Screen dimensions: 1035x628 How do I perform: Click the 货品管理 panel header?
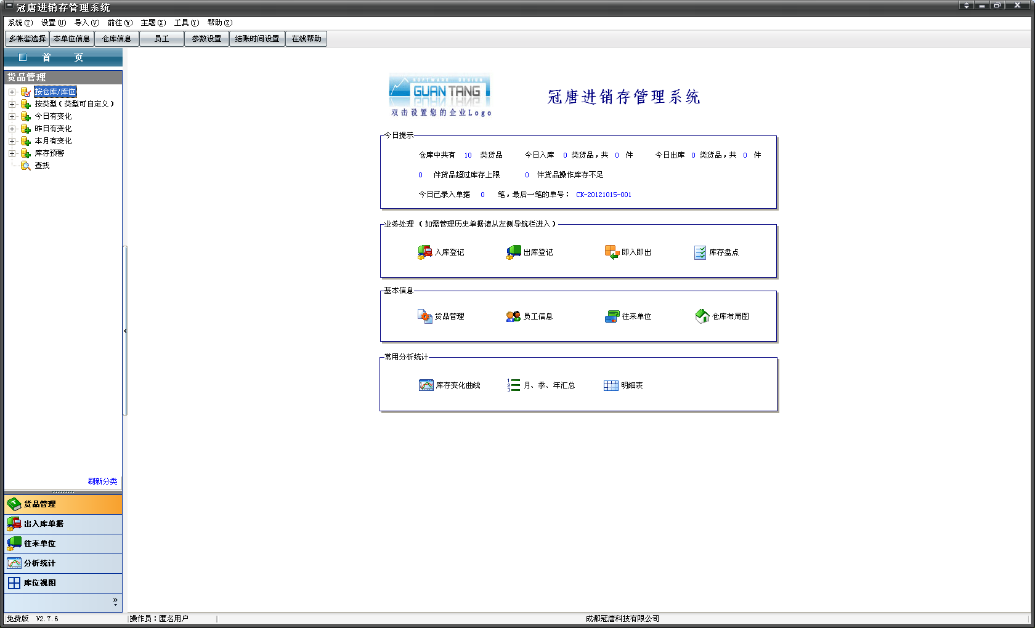pyautogui.click(x=63, y=77)
